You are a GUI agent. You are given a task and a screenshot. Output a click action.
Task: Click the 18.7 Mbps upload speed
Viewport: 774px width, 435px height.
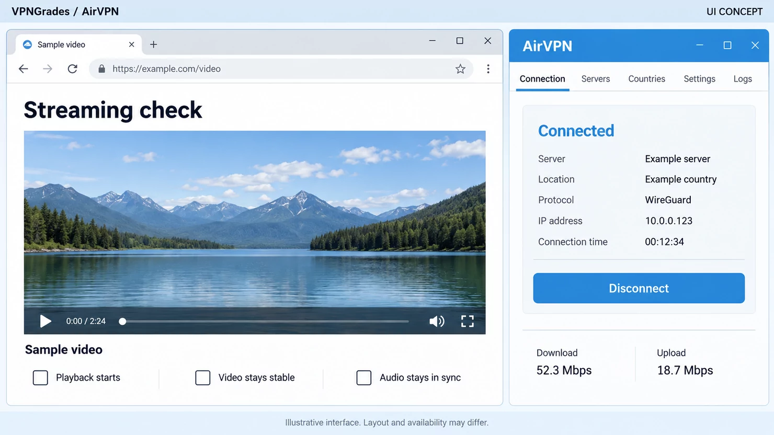click(x=685, y=370)
